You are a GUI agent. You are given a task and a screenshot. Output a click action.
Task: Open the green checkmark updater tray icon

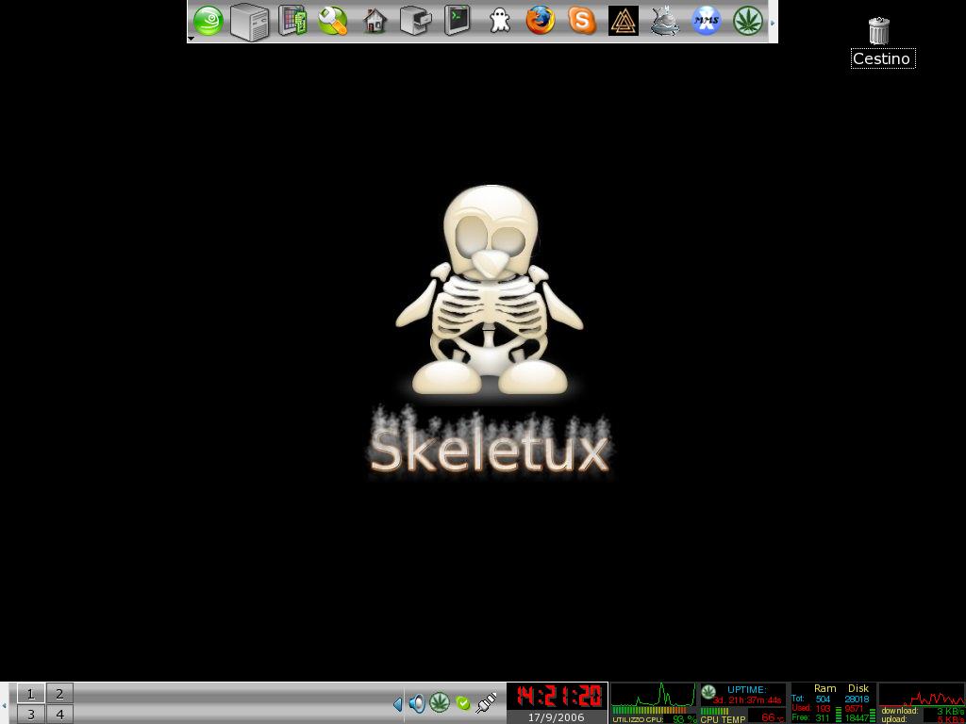point(463,703)
